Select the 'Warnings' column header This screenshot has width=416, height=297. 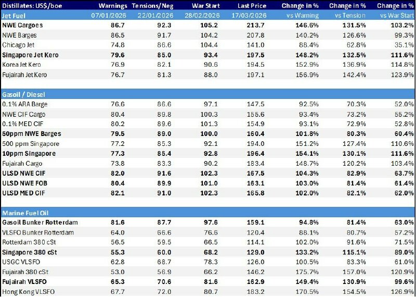(x=113, y=6)
